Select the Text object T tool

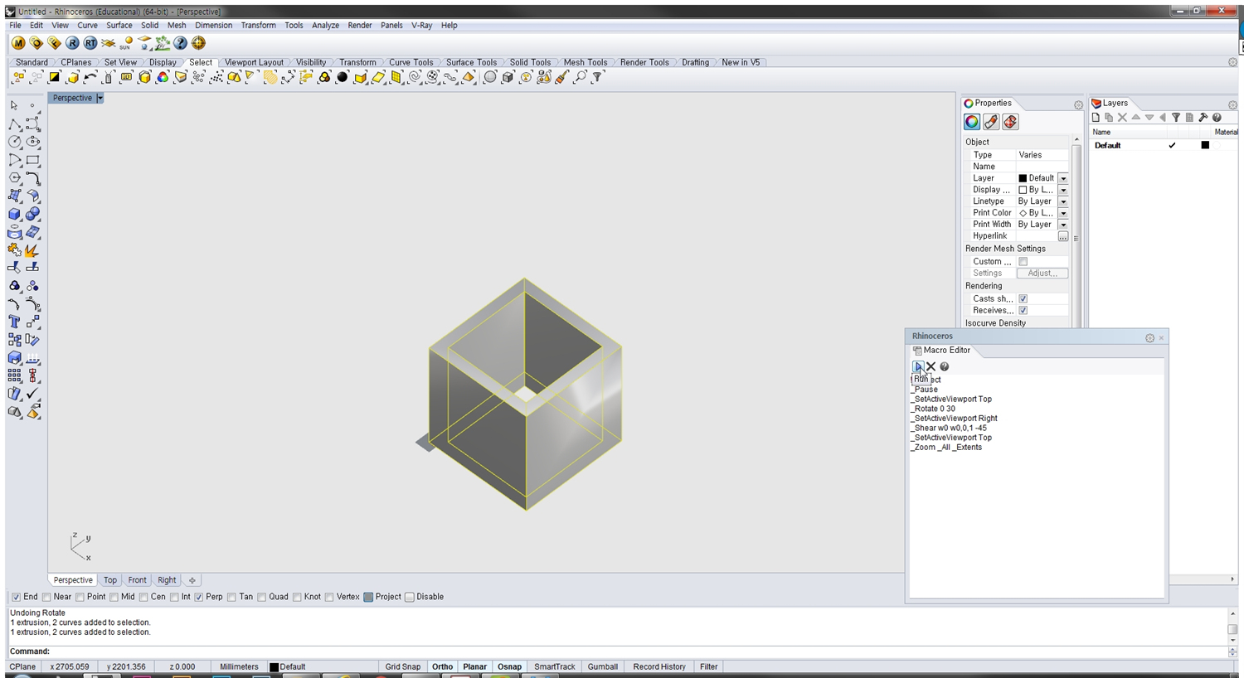pyautogui.click(x=14, y=322)
